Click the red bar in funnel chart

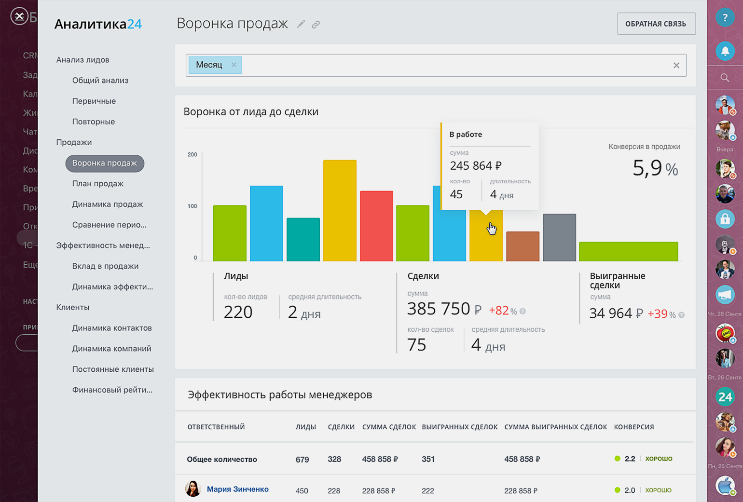point(376,227)
